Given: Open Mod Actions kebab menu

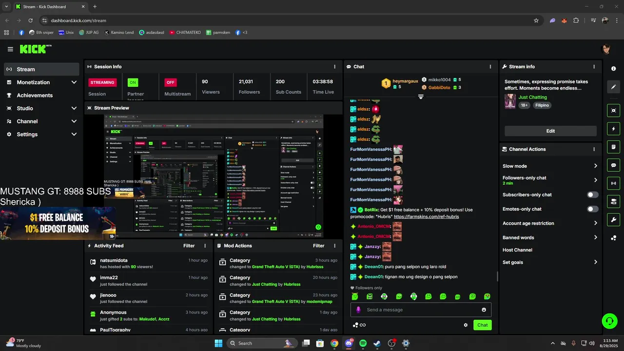Looking at the screenshot, I should pos(334,246).
